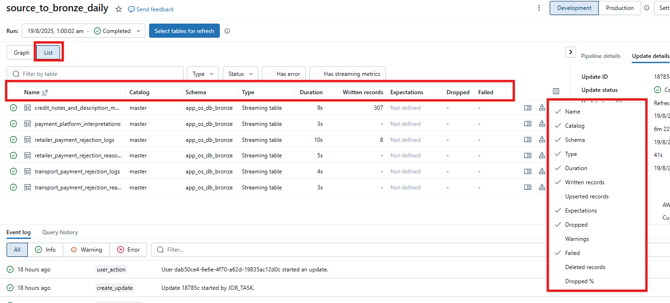
Task: Click the green success icon on retailer_payment_rejection_logs
Action: 13,139
